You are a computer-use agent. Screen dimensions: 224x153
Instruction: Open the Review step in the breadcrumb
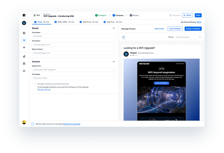pos(134,15)
